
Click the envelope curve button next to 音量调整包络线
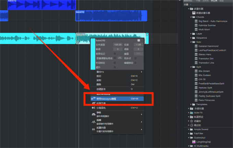coord(120,58)
